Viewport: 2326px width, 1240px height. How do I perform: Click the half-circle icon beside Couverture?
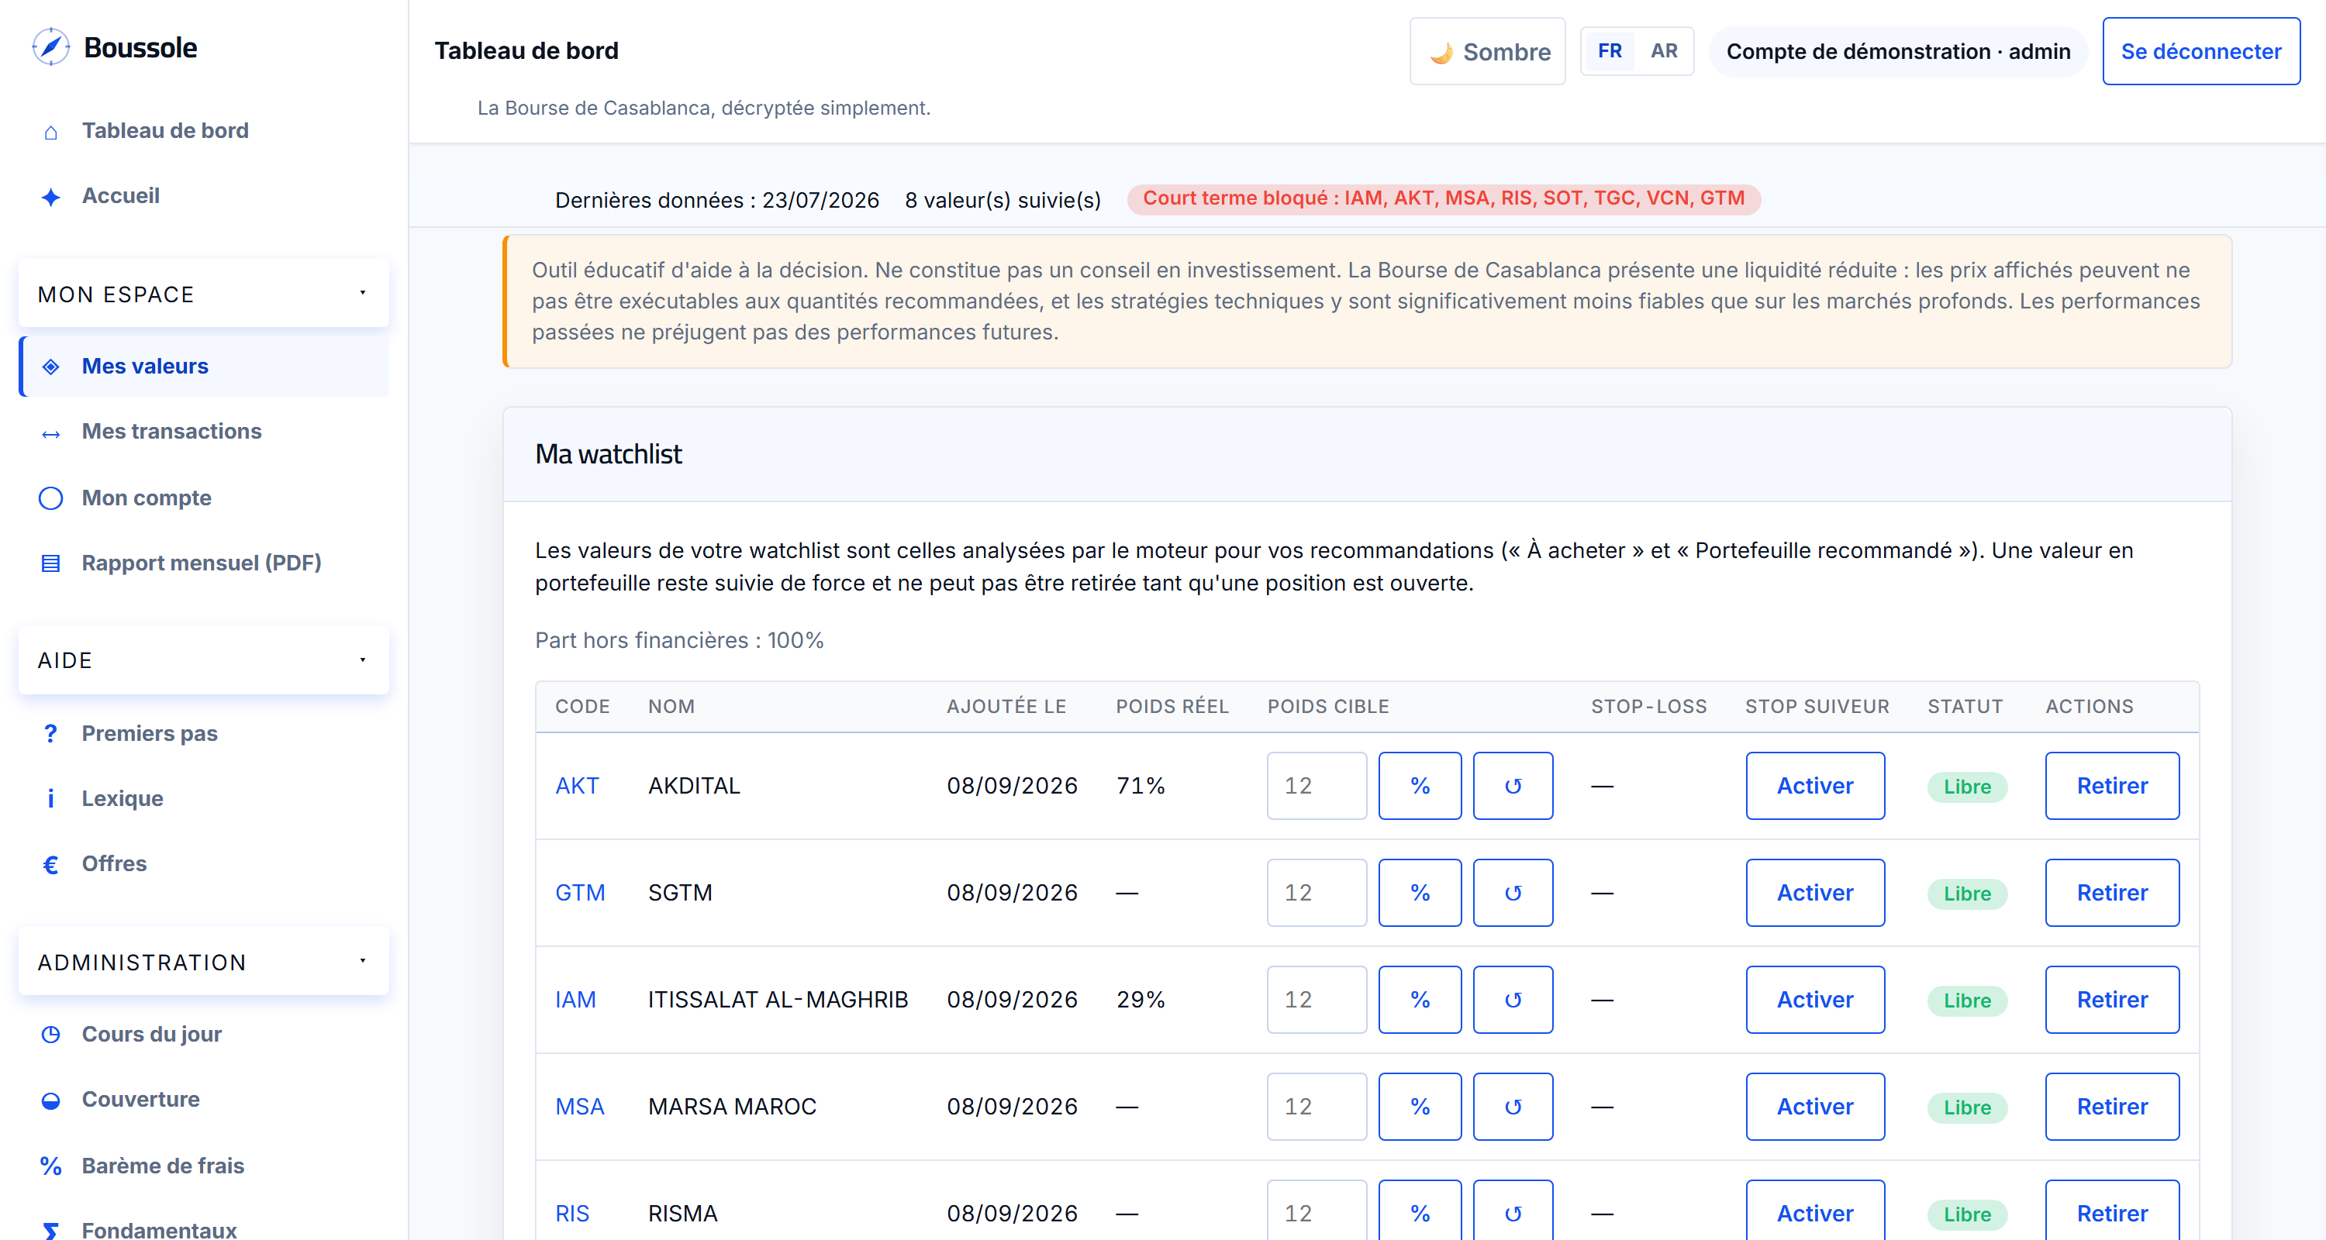[x=50, y=1100]
